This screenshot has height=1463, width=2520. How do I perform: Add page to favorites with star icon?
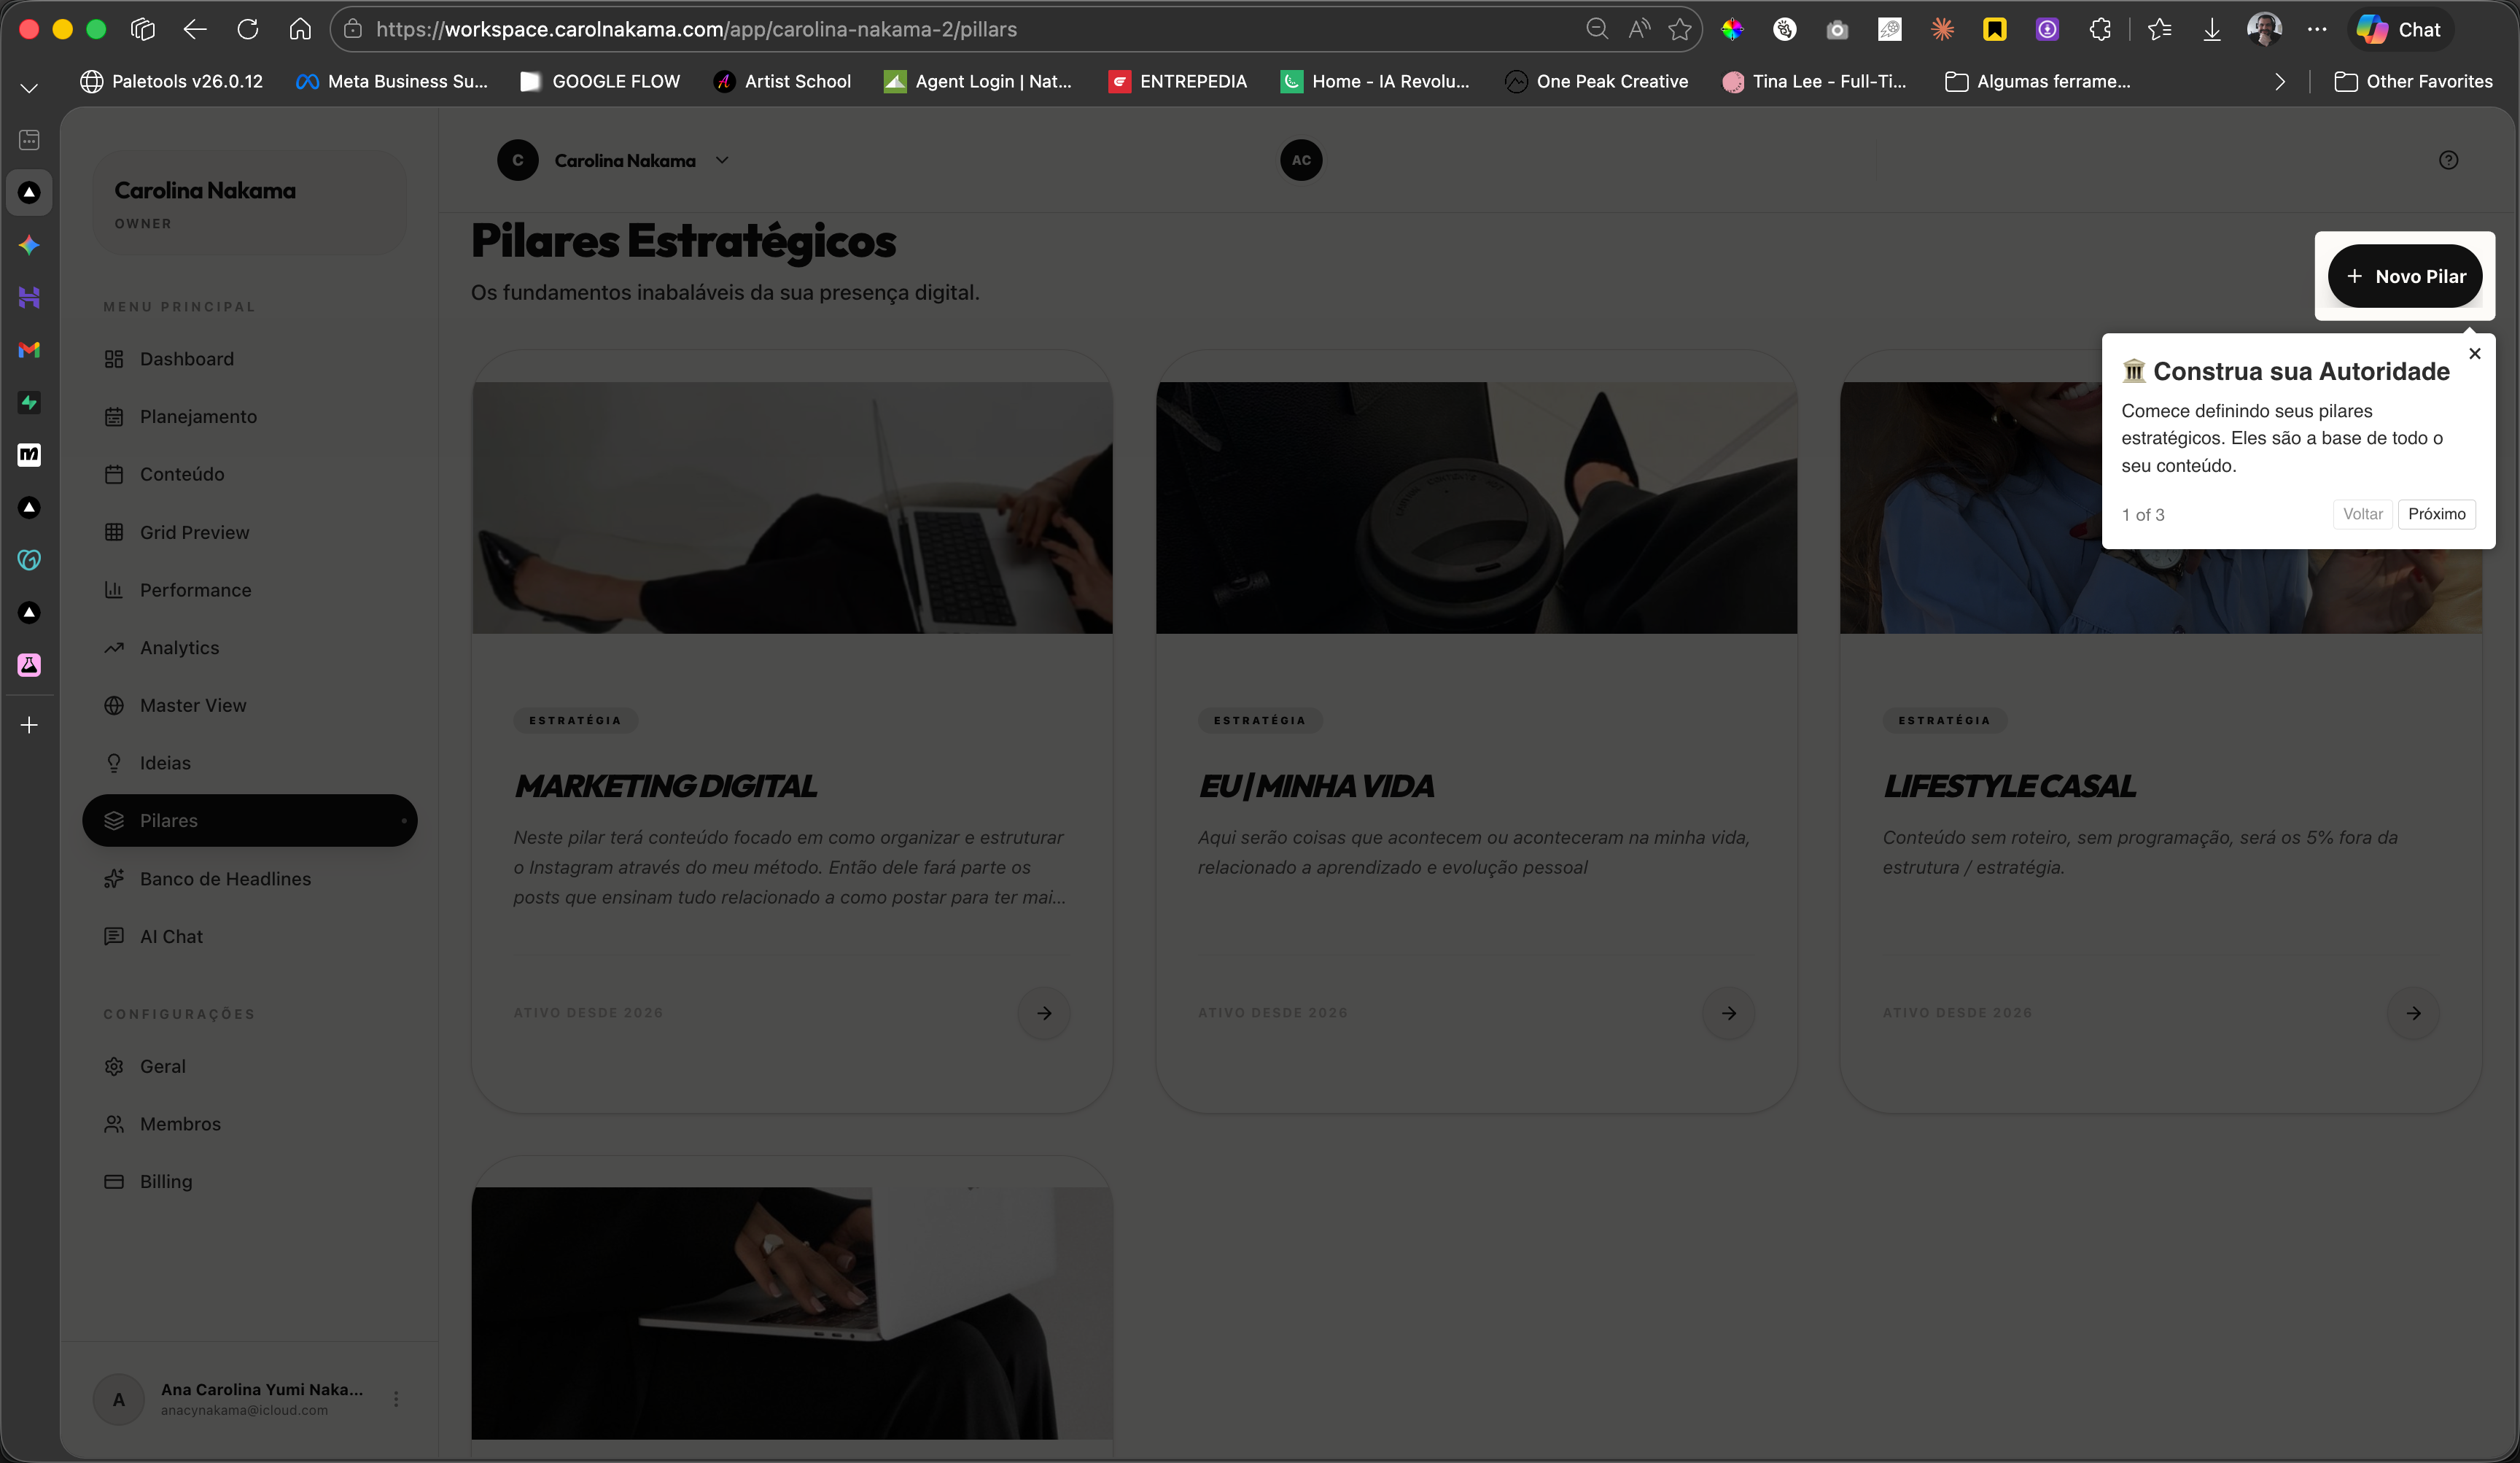[x=1679, y=29]
